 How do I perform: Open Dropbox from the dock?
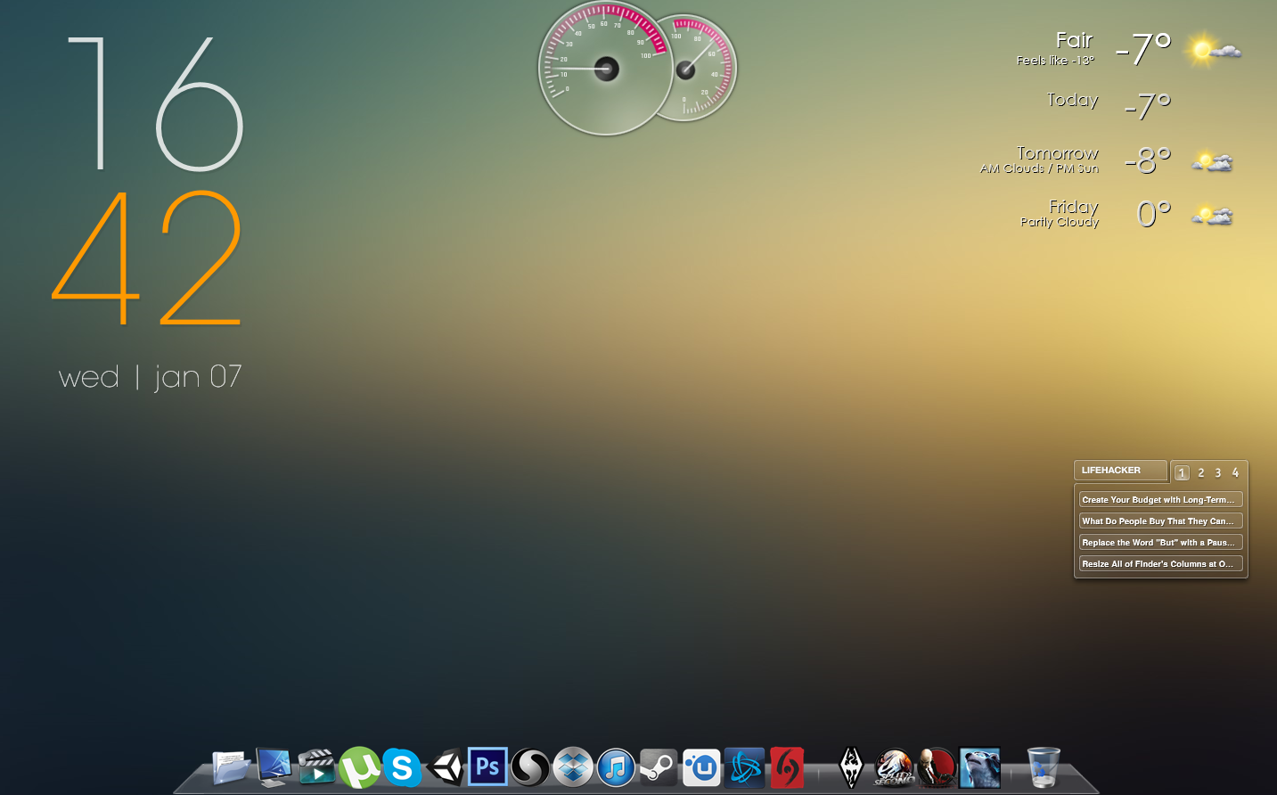571,766
